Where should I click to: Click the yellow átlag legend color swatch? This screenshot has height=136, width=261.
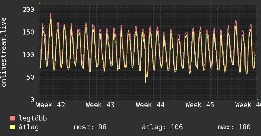tap(13, 127)
